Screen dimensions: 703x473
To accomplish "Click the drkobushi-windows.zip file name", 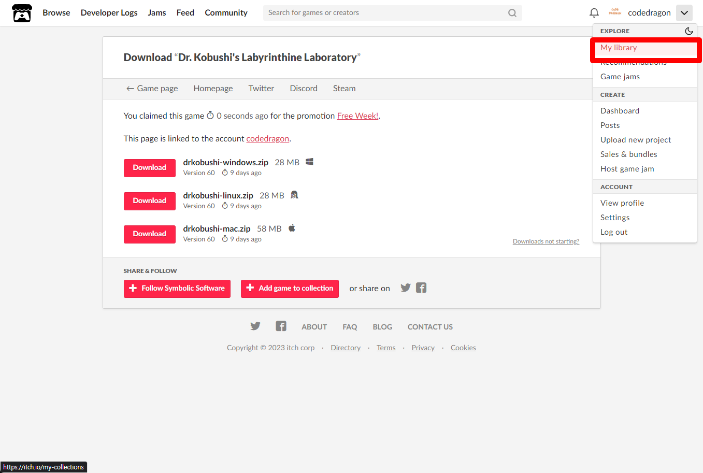I will tap(225, 163).
